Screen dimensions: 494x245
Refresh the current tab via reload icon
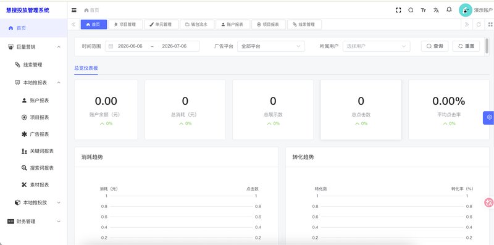click(x=479, y=24)
